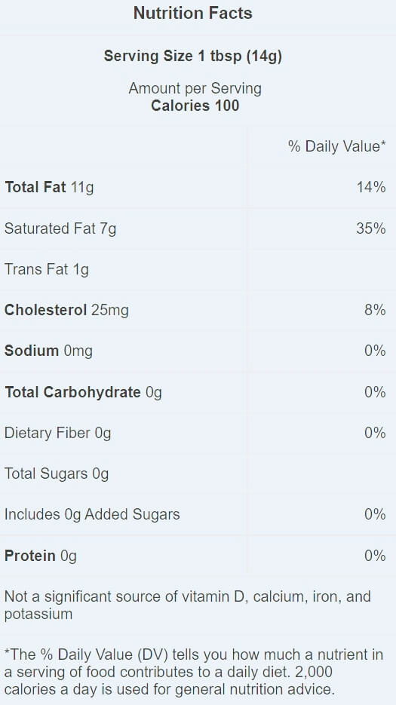Click the % Daily Value column header
Screen dimensions: 396x705
click(x=337, y=146)
